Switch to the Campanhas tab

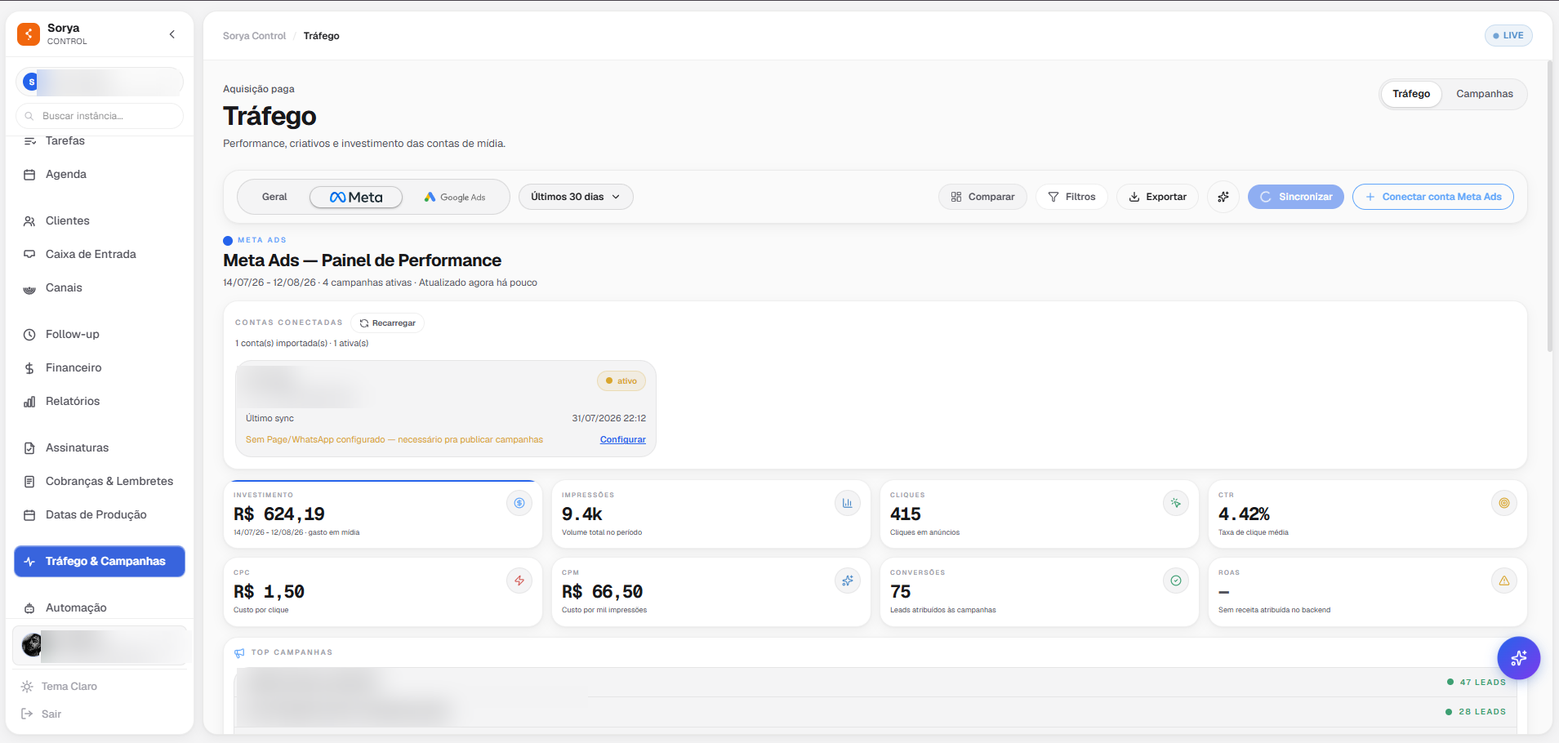(1485, 94)
